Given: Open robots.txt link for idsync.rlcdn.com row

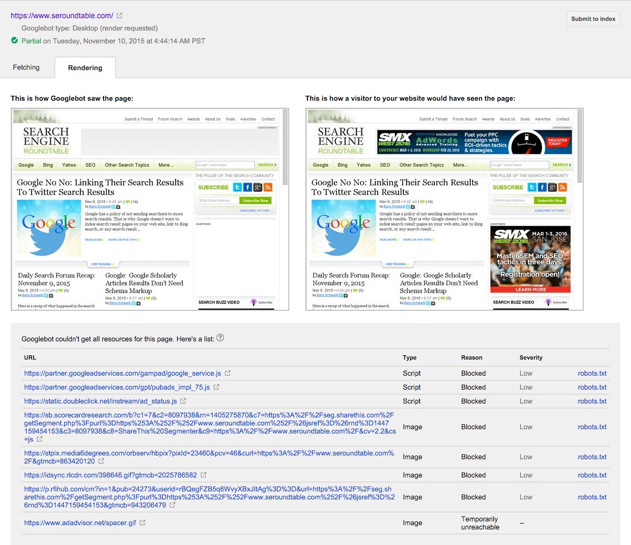Looking at the screenshot, I should pos(592,475).
